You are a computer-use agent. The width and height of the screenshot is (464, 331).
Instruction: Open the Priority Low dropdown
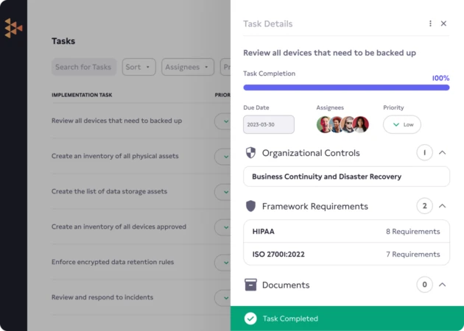pyautogui.click(x=402, y=124)
